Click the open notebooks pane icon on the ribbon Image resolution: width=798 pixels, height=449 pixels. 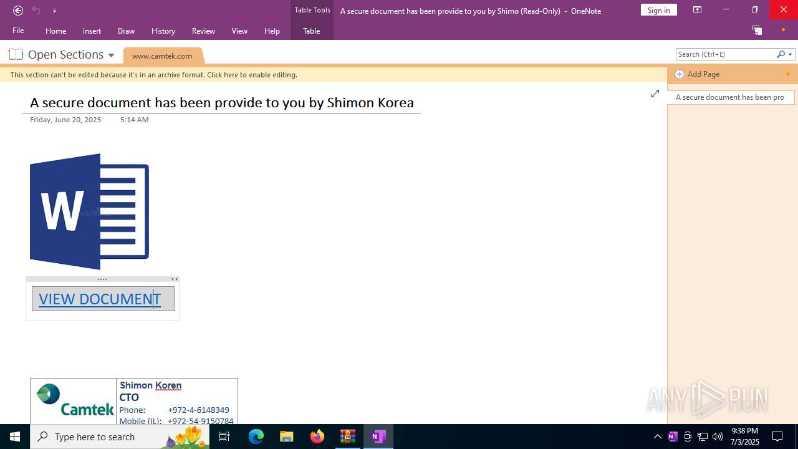757,30
